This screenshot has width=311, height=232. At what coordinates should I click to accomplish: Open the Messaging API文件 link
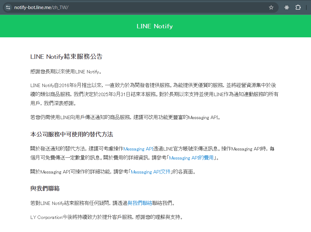151,172
